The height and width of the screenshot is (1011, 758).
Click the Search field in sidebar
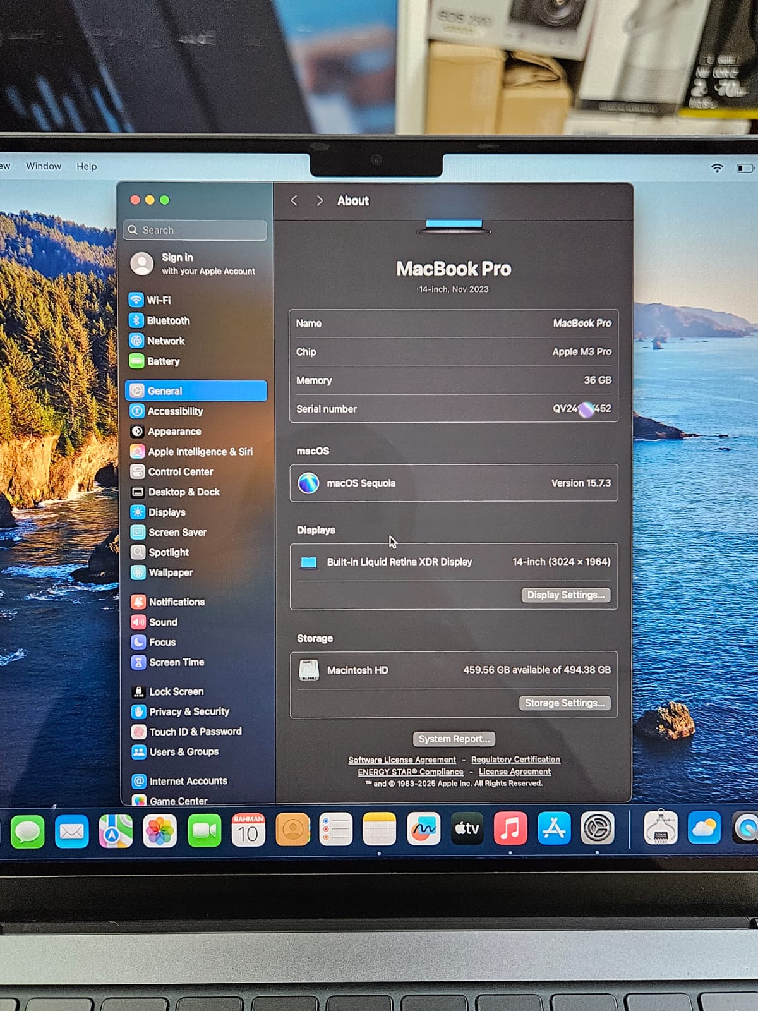pos(195,230)
